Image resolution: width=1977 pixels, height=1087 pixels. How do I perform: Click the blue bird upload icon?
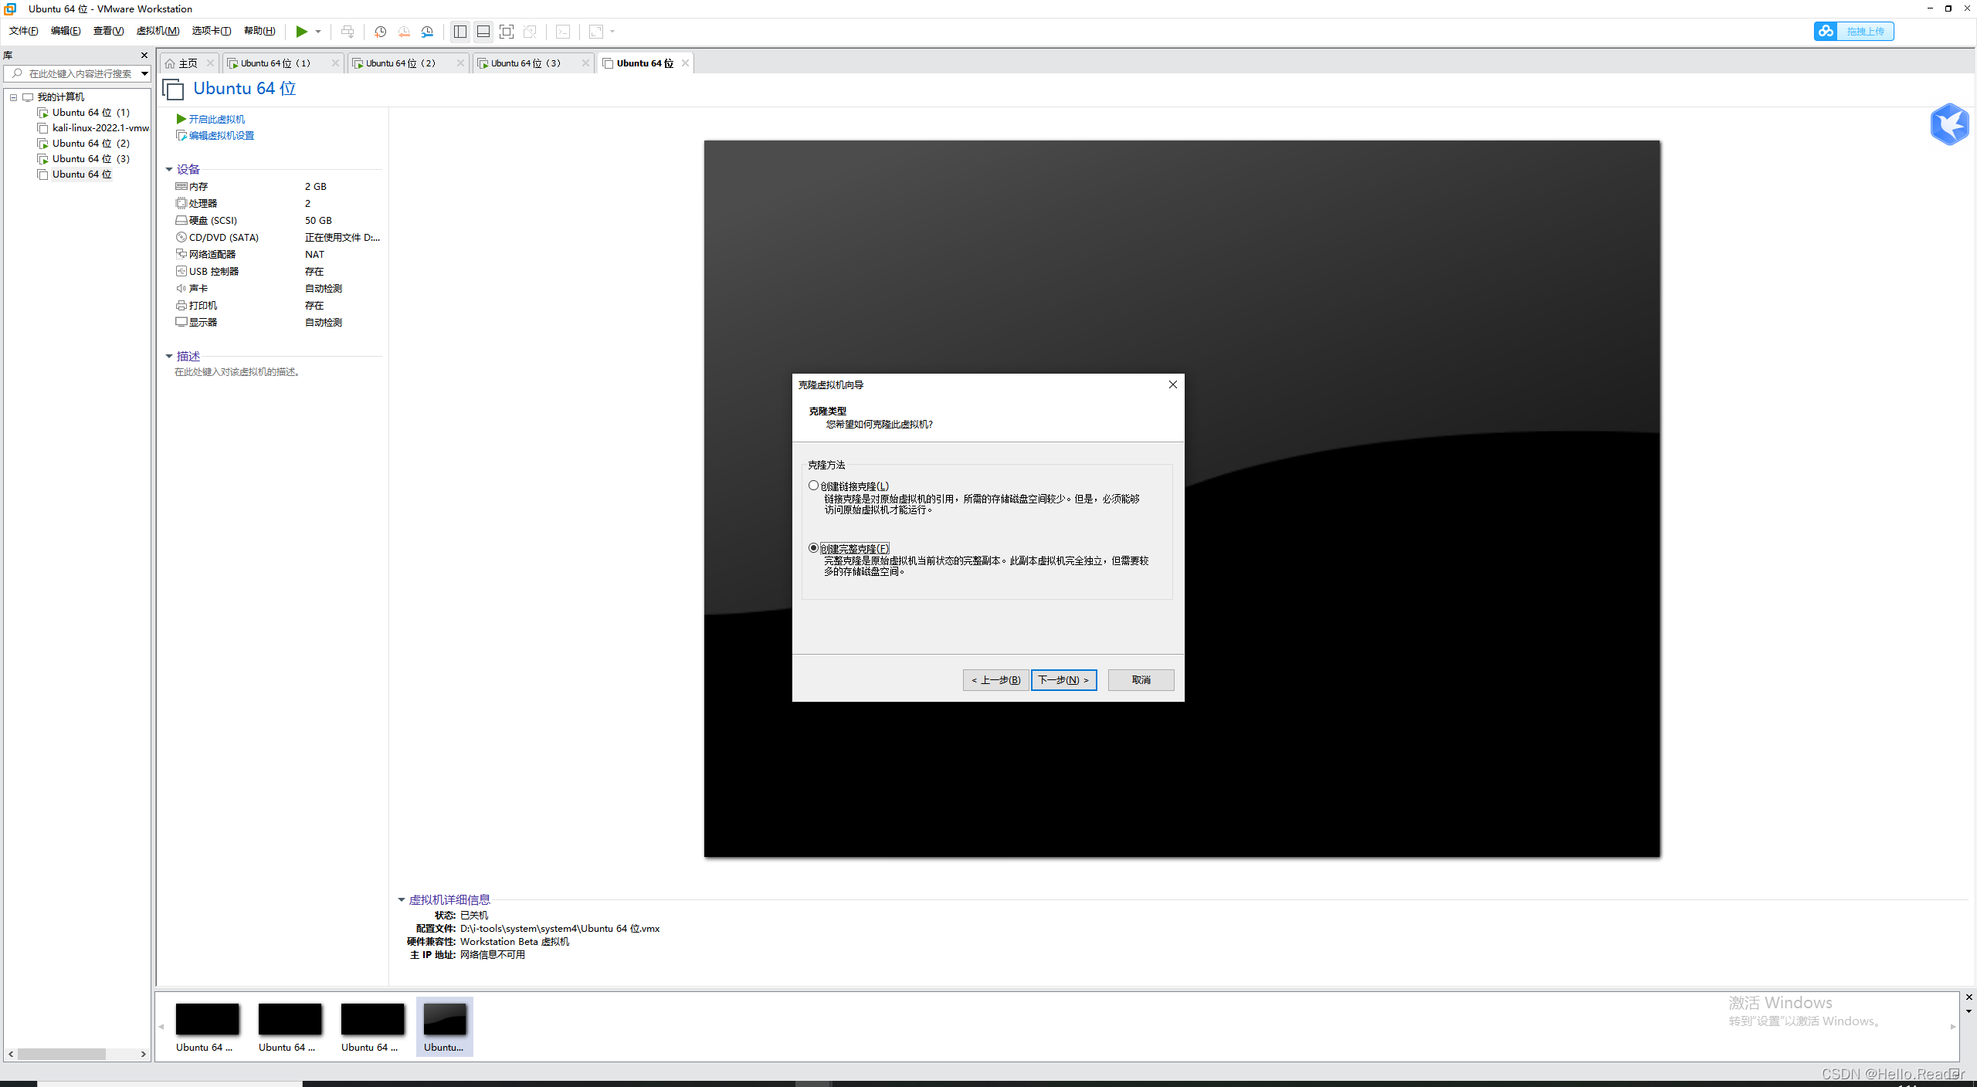tap(1949, 124)
